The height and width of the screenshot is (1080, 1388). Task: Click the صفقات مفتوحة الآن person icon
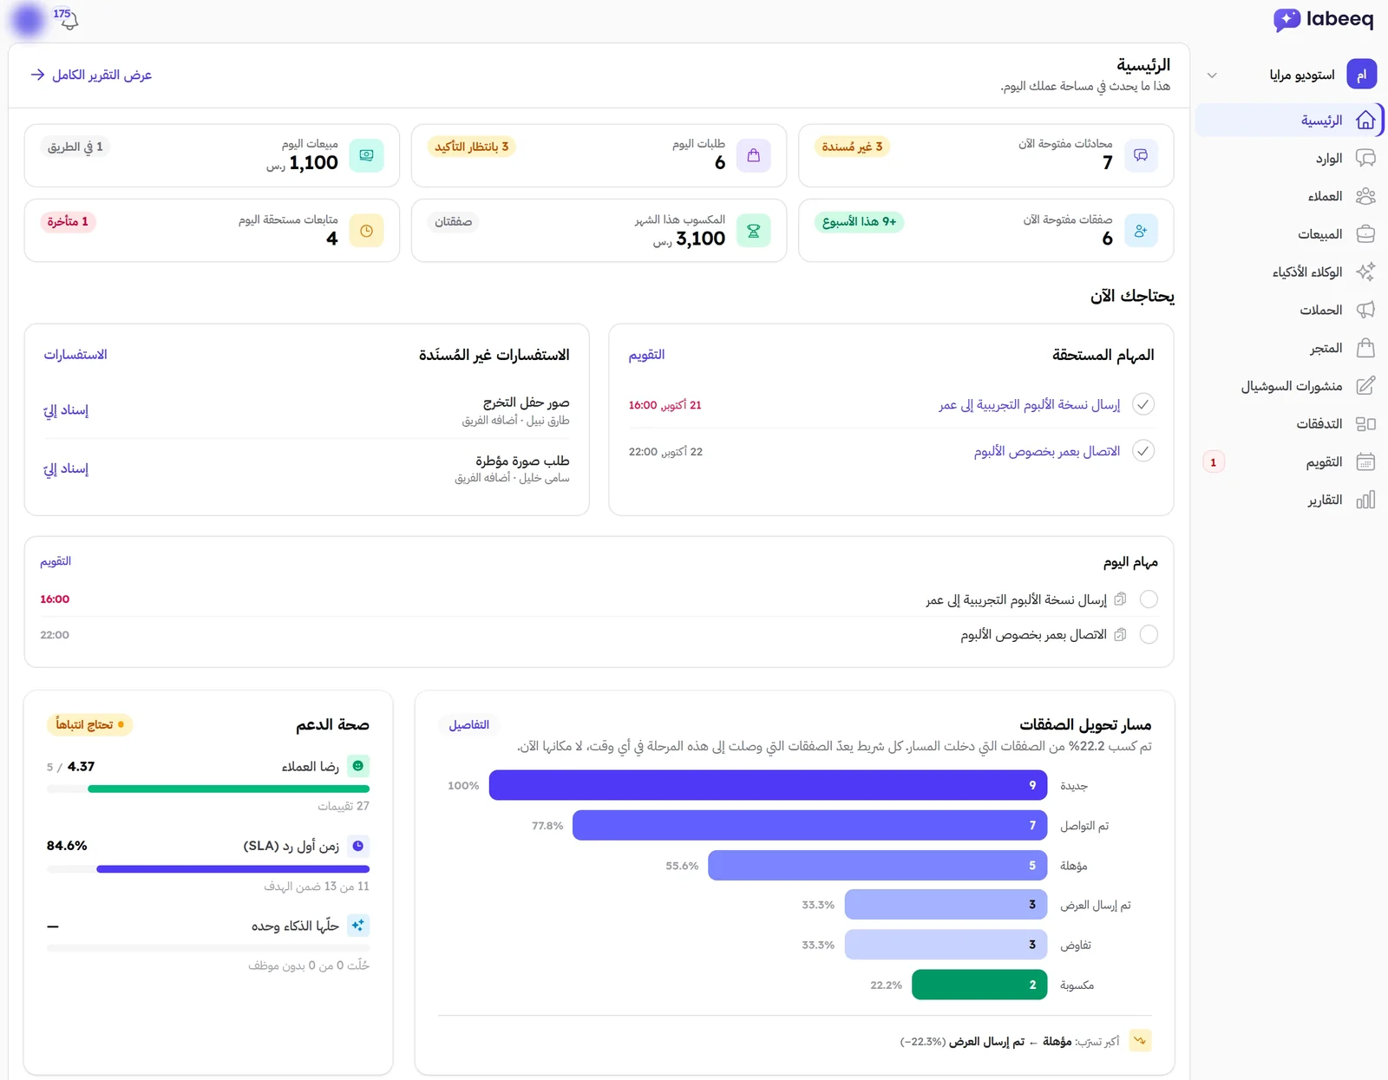point(1141,231)
